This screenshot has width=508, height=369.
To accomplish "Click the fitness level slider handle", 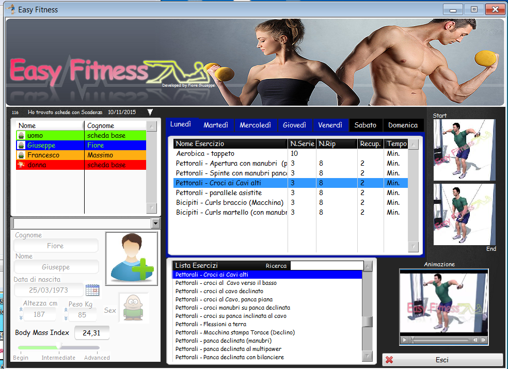I will (59, 347).
